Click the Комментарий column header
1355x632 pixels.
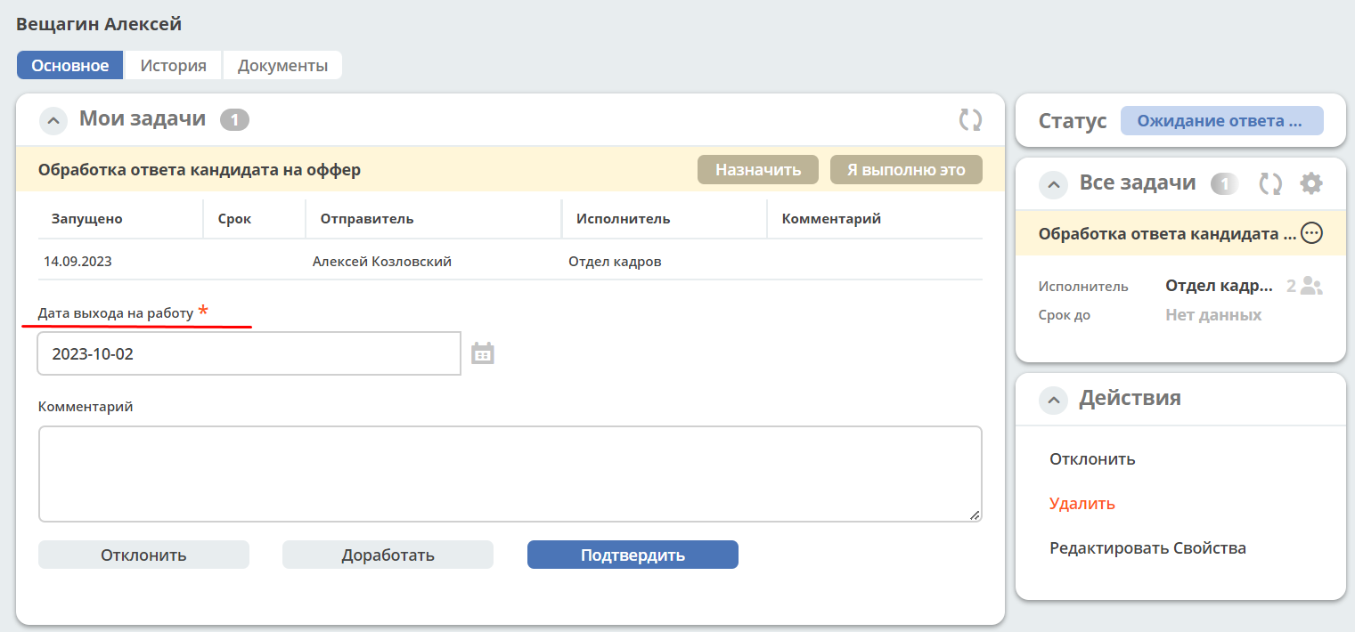831,218
